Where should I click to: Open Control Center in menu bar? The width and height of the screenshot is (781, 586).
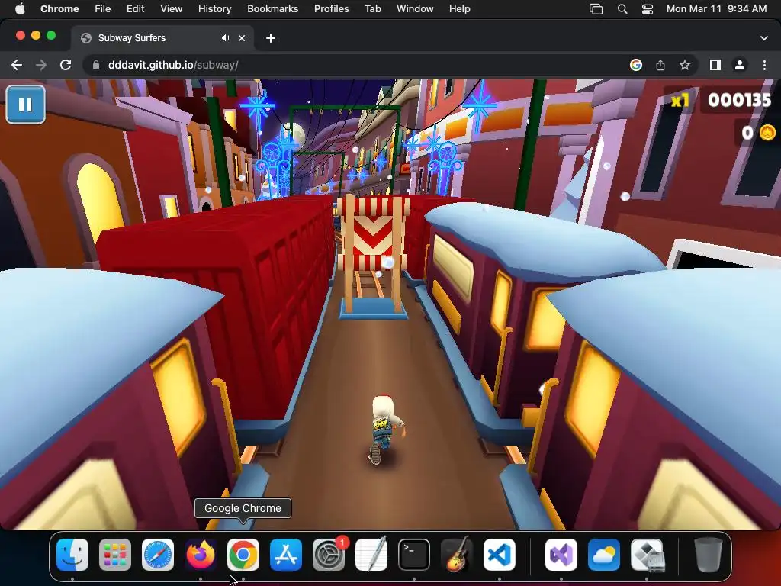click(x=648, y=9)
